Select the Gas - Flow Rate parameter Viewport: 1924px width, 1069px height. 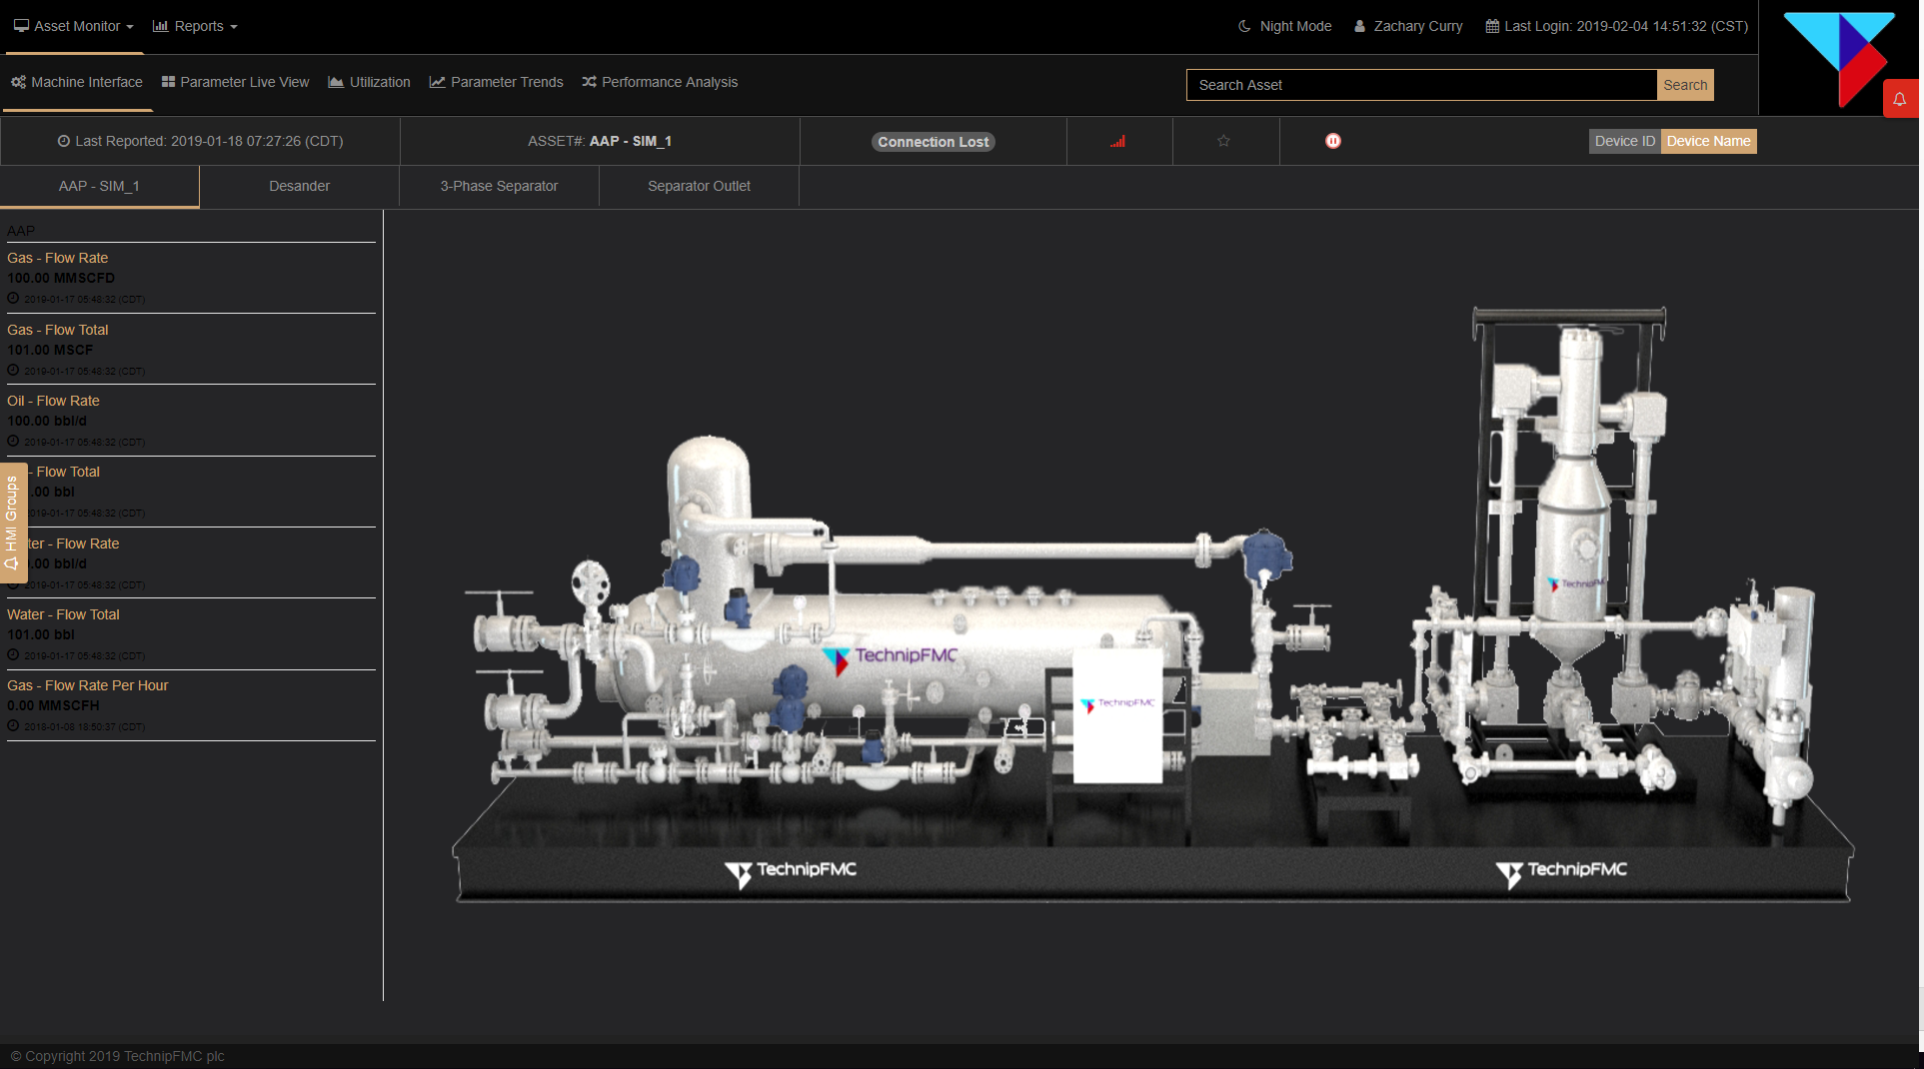click(x=58, y=258)
